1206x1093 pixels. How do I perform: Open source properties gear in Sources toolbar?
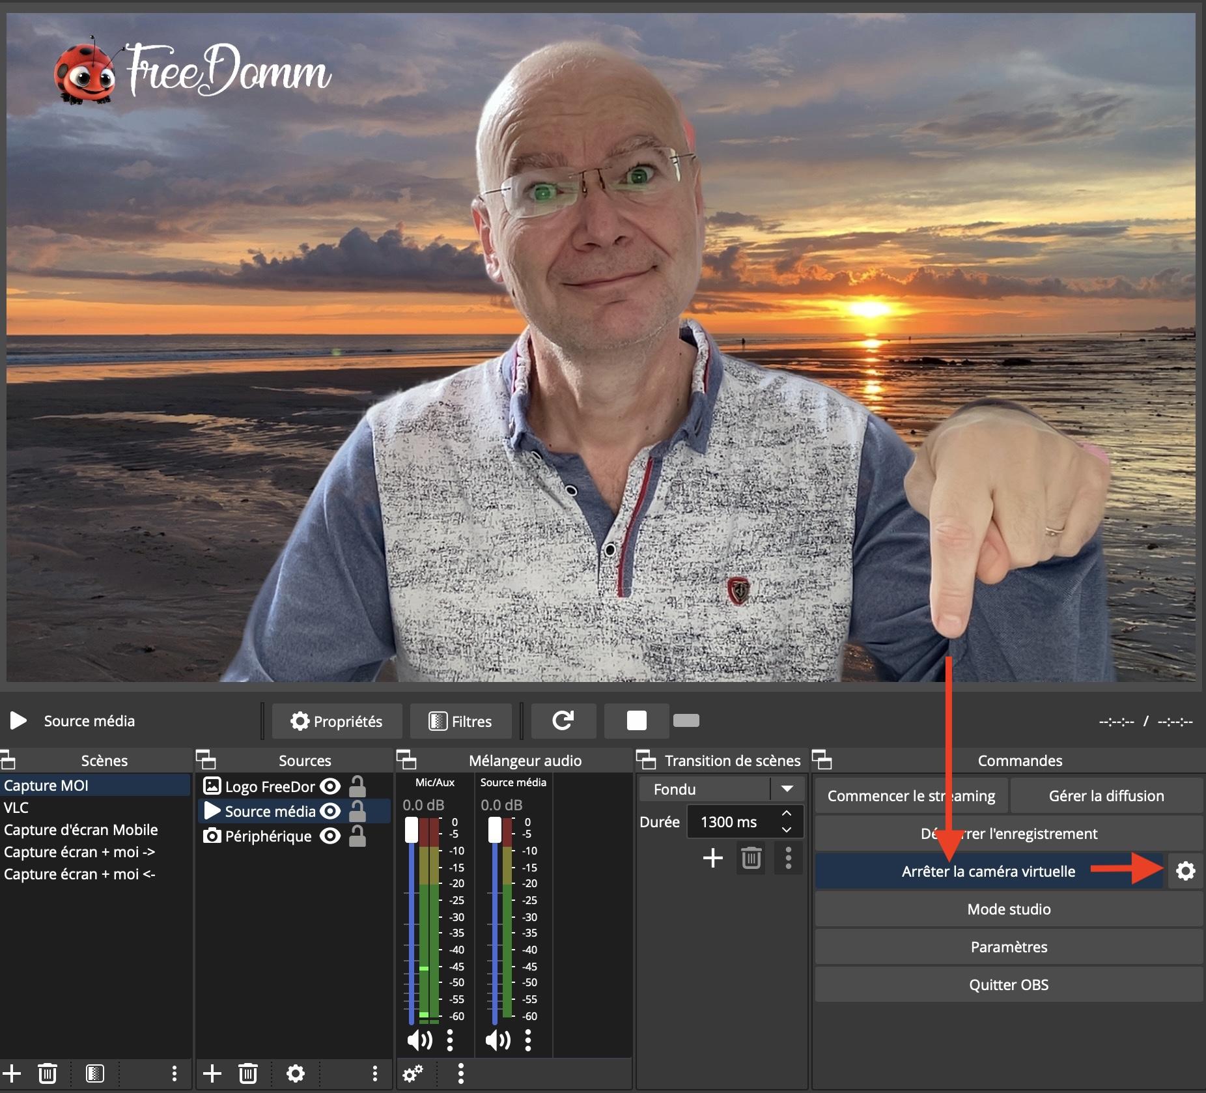tap(295, 1073)
